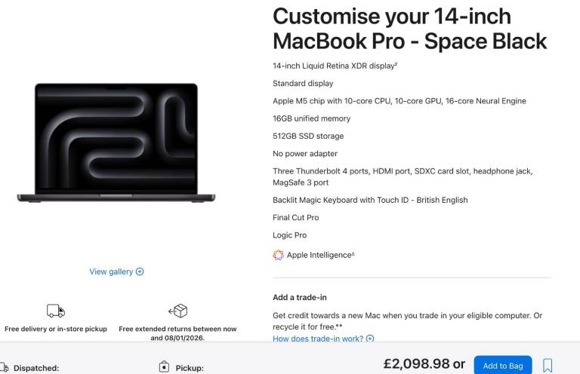
Task: Click the Dispatched label in bottom bar
Action: click(x=35, y=368)
